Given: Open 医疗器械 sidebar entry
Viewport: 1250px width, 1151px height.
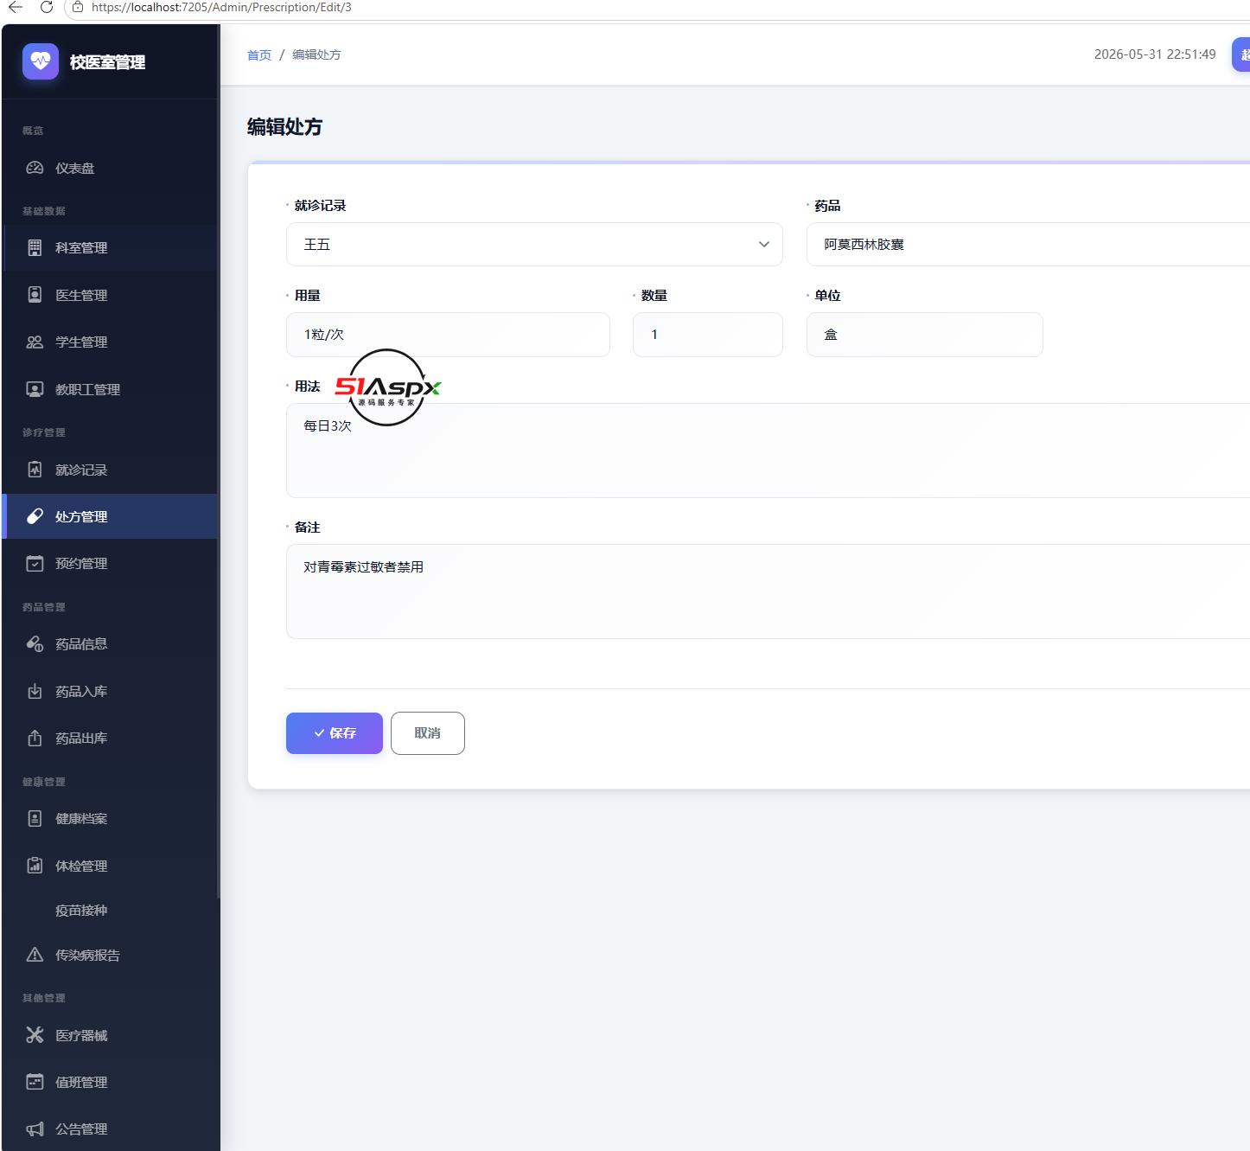Looking at the screenshot, I should (x=111, y=1035).
